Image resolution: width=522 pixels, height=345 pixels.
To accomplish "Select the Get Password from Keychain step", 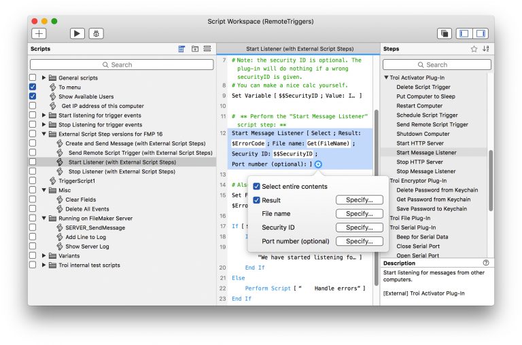I will (433, 199).
